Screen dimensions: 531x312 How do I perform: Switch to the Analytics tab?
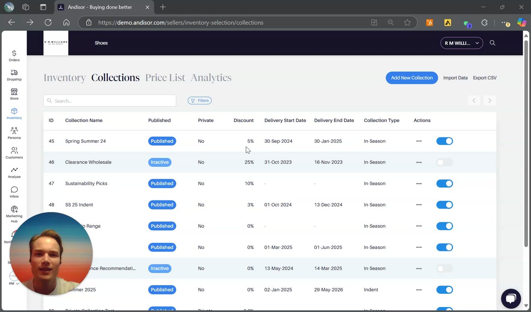tap(211, 78)
